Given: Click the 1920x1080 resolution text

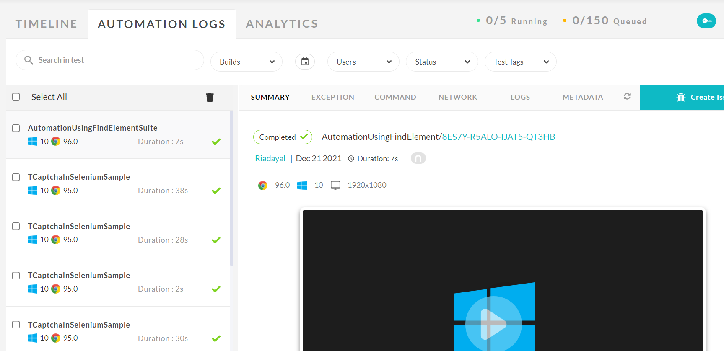Looking at the screenshot, I should coord(367,185).
